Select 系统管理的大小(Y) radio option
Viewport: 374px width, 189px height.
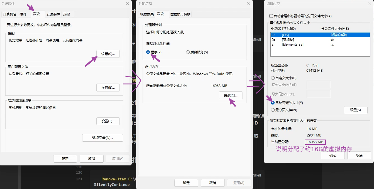287,103
